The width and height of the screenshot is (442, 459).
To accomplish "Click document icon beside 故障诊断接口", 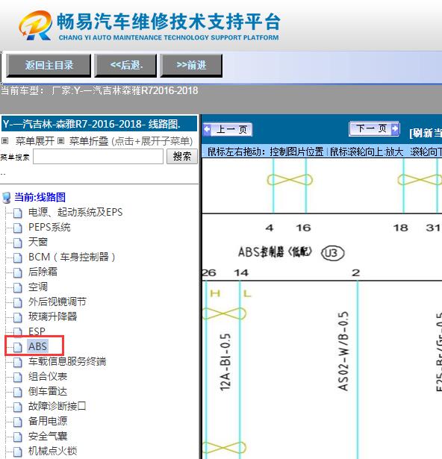I will pyautogui.click(x=18, y=408).
